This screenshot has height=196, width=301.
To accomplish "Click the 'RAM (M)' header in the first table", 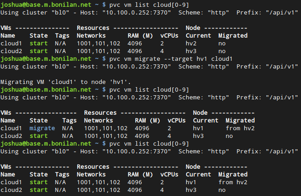I will click(x=141, y=35).
